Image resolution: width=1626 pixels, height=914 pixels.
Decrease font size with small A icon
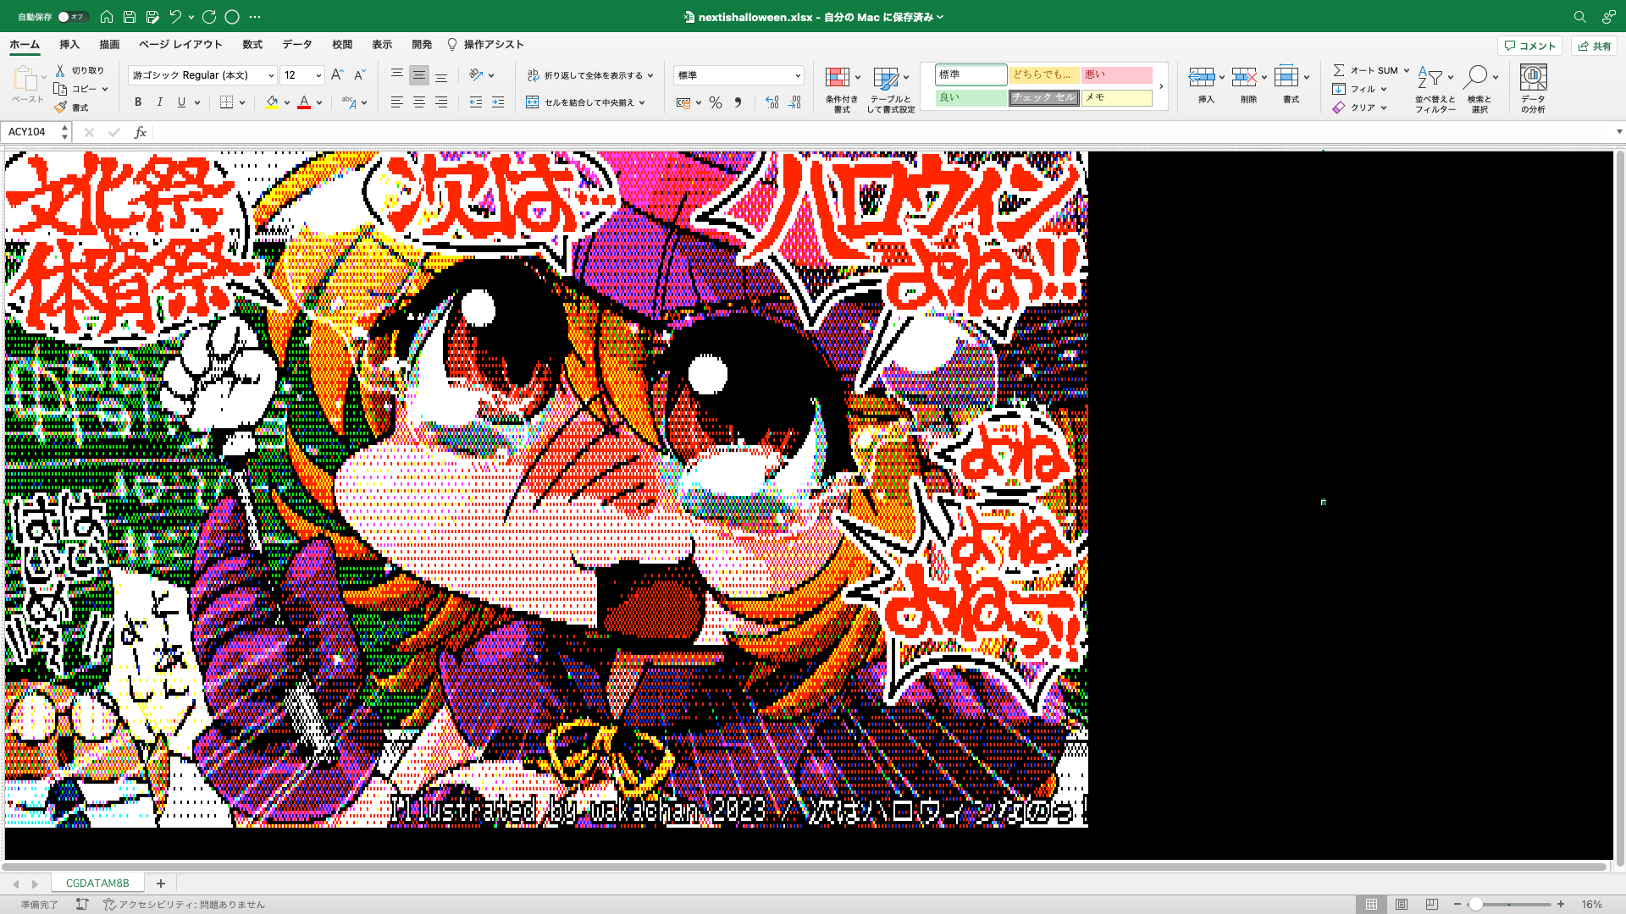coord(359,74)
